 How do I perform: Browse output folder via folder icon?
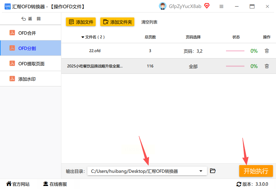pos(213,171)
